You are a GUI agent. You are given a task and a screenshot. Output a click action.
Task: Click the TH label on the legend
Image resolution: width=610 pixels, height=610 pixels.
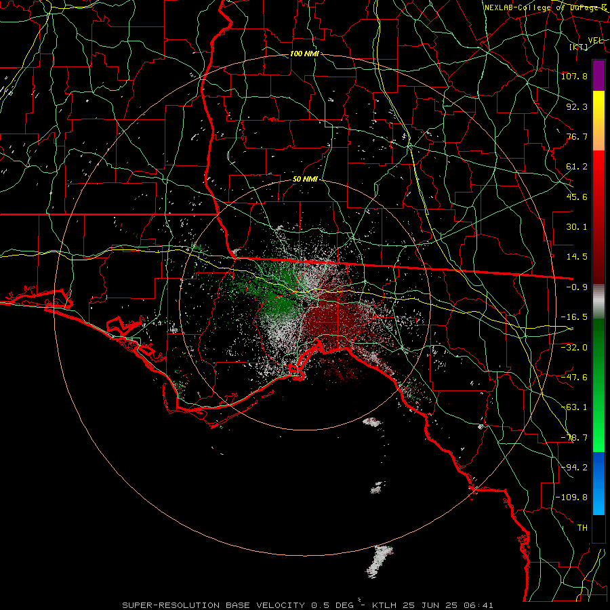[x=582, y=528]
